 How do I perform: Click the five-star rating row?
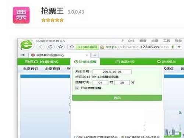click(53, 20)
